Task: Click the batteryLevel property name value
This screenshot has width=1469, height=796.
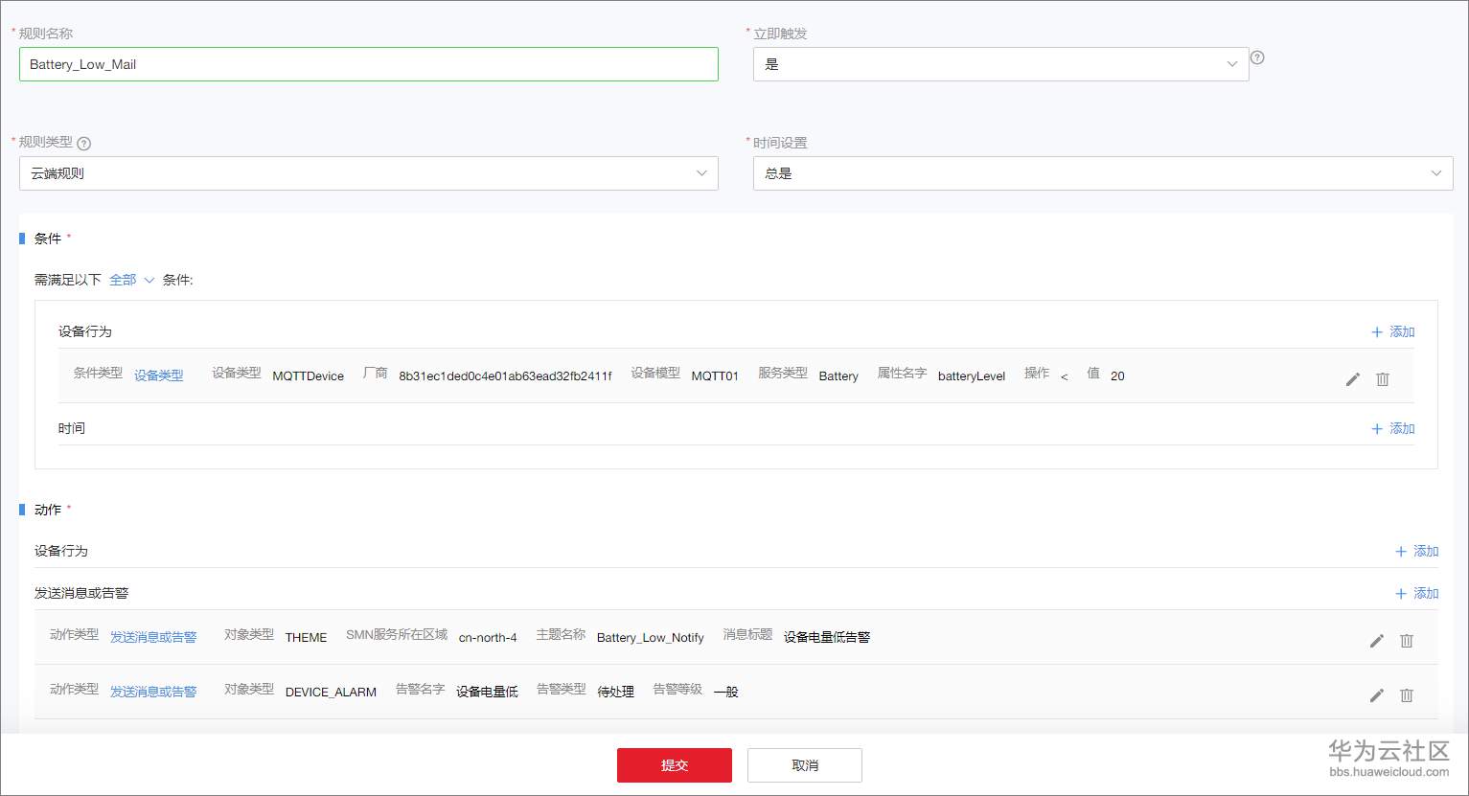Action: (x=972, y=375)
